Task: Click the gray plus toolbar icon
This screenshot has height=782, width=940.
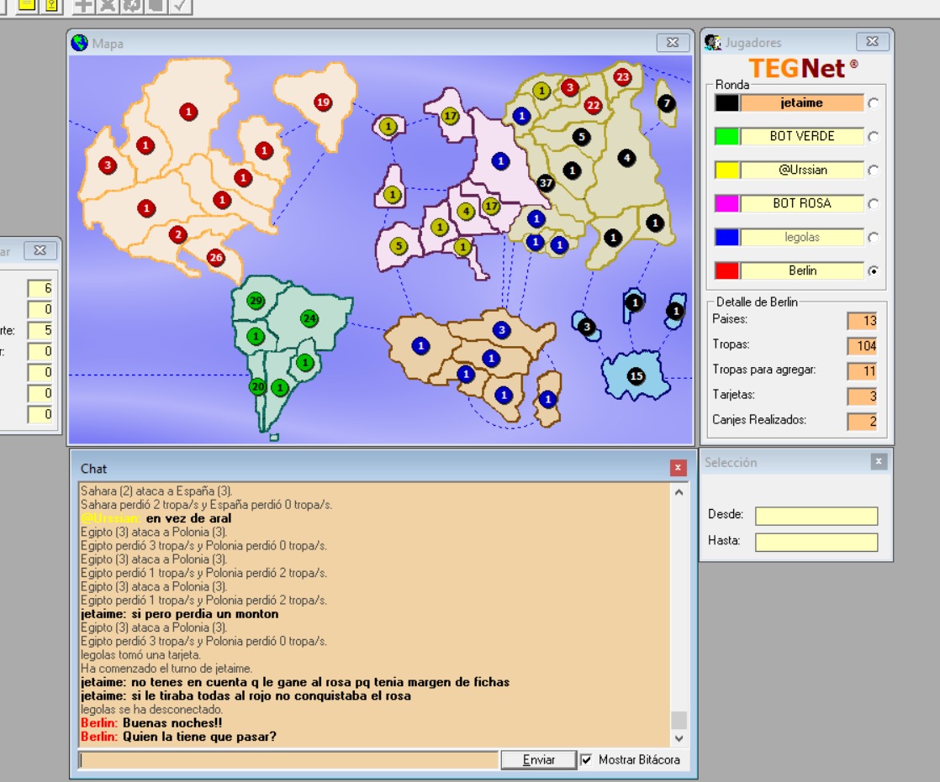Action: coord(83,5)
